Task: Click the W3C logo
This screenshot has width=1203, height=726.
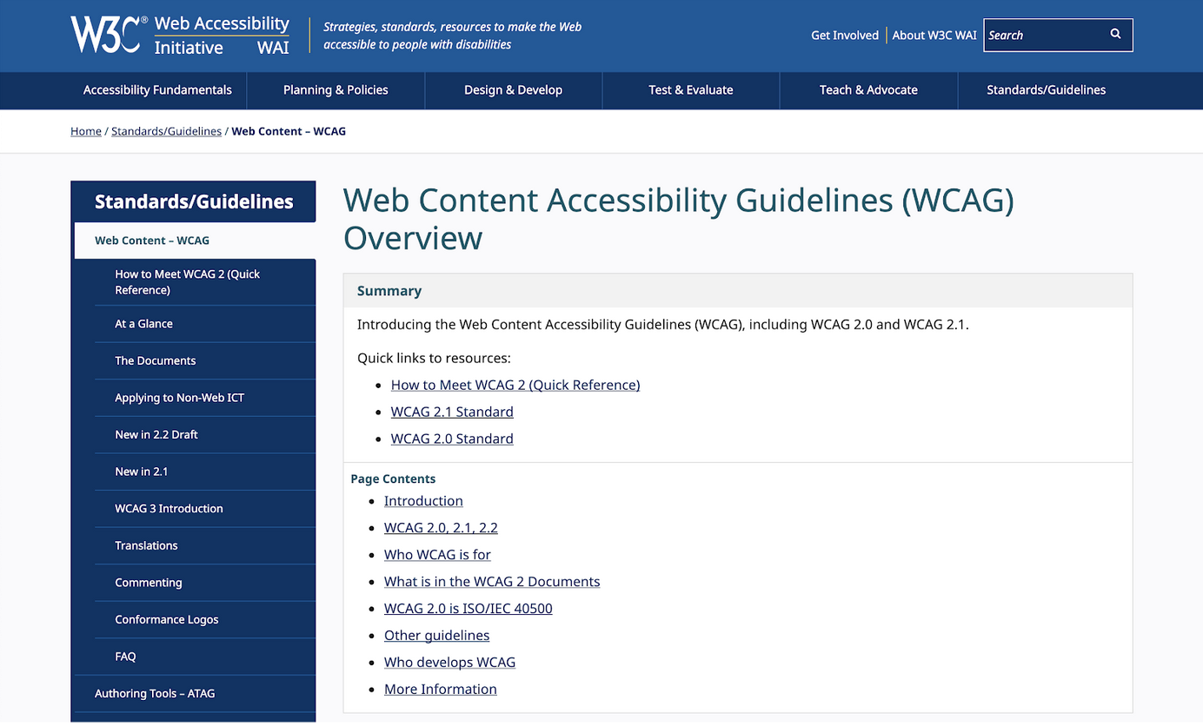Action: [109, 35]
